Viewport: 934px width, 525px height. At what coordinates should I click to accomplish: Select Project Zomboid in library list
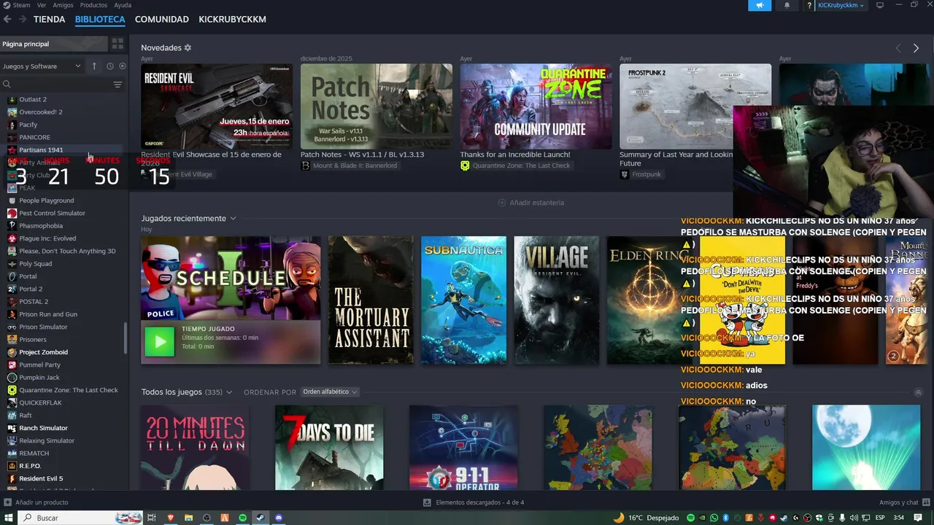[x=43, y=352]
